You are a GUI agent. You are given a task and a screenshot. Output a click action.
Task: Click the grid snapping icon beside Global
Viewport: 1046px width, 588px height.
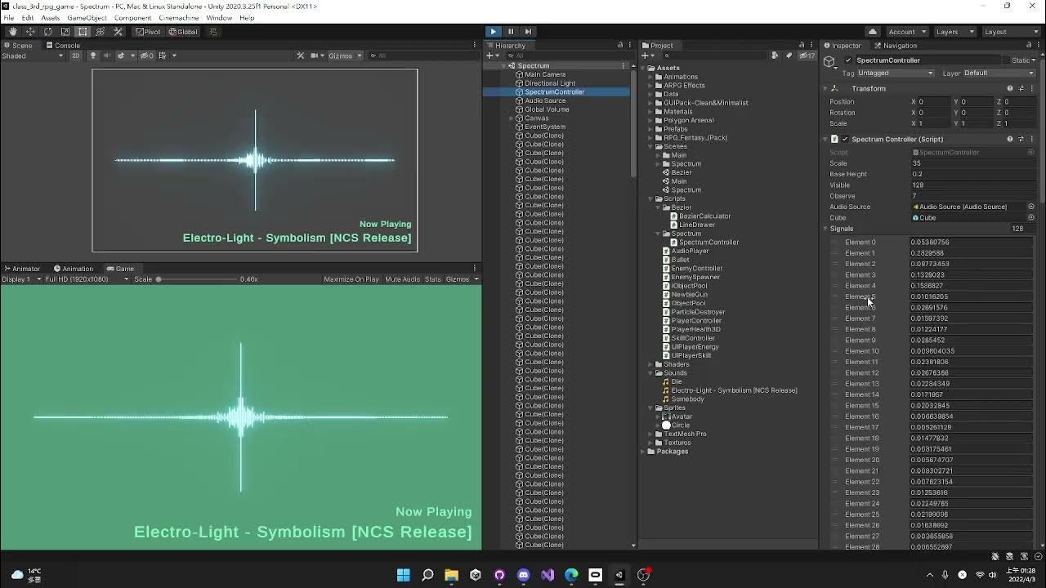point(214,32)
